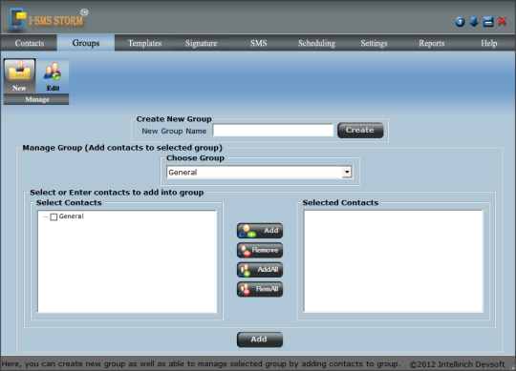Open the Settings tab

tap(374, 43)
